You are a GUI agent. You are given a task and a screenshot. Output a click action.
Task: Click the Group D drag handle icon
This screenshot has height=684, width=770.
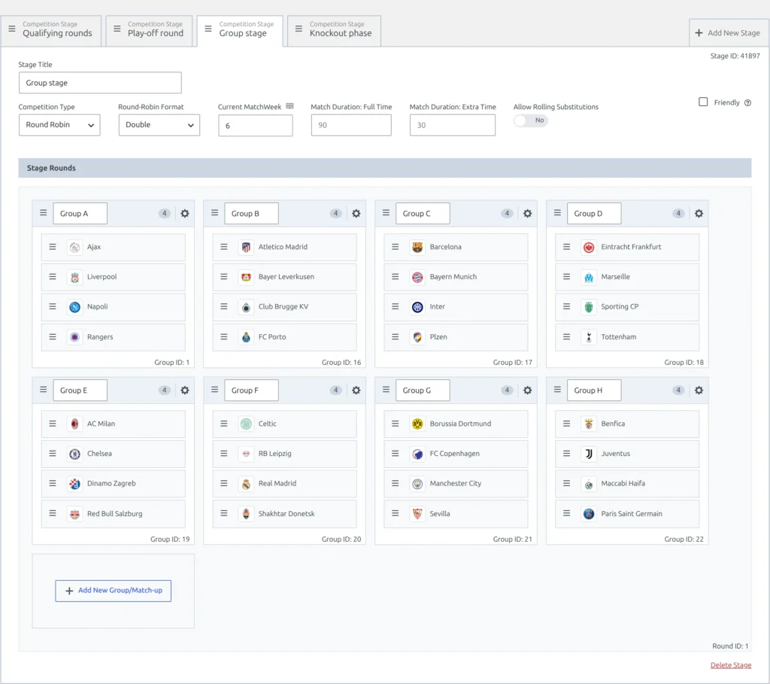[x=557, y=213]
